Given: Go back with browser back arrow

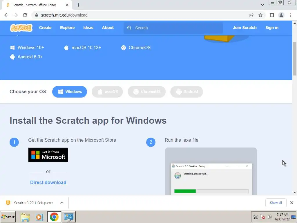Looking at the screenshot, I should pos(6,15).
